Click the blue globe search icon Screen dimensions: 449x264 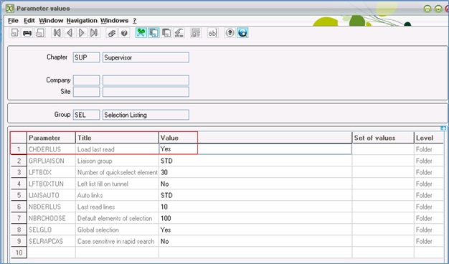click(x=242, y=33)
